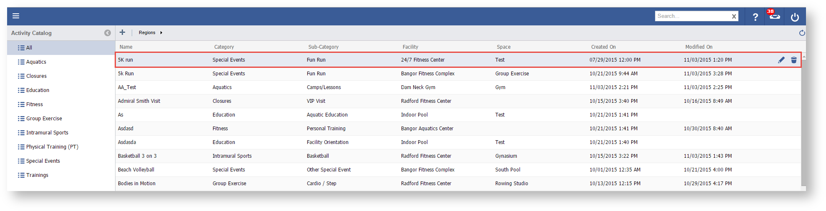826x211 pixels.
Task: Click inside the Search input field
Action: tap(692, 16)
